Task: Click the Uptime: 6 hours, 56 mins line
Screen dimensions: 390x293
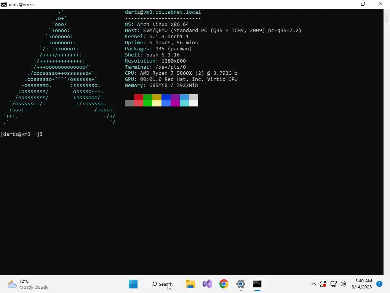Action: coord(161,43)
